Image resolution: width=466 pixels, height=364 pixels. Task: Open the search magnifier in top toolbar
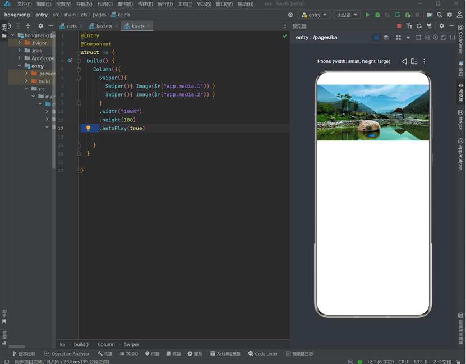(x=440, y=15)
